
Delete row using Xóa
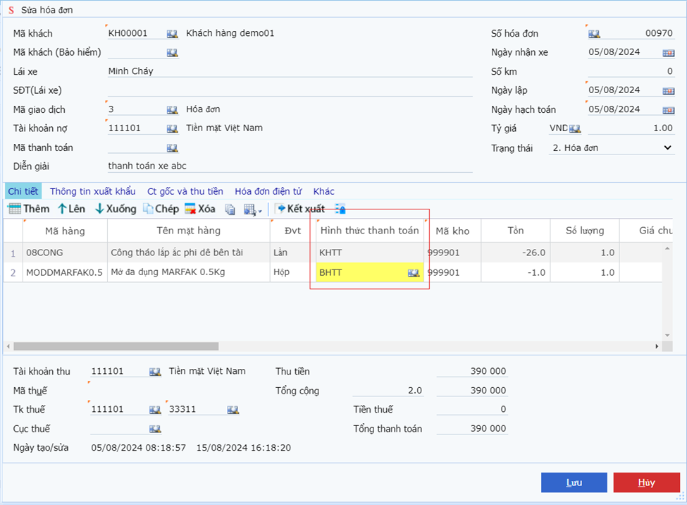tap(199, 209)
